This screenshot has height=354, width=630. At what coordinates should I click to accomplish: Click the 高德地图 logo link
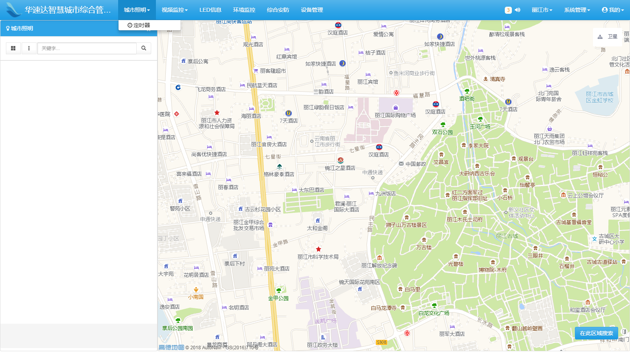pyautogui.click(x=171, y=347)
